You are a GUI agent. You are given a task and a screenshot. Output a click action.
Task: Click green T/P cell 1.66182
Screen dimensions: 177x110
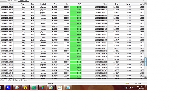pos(76,76)
